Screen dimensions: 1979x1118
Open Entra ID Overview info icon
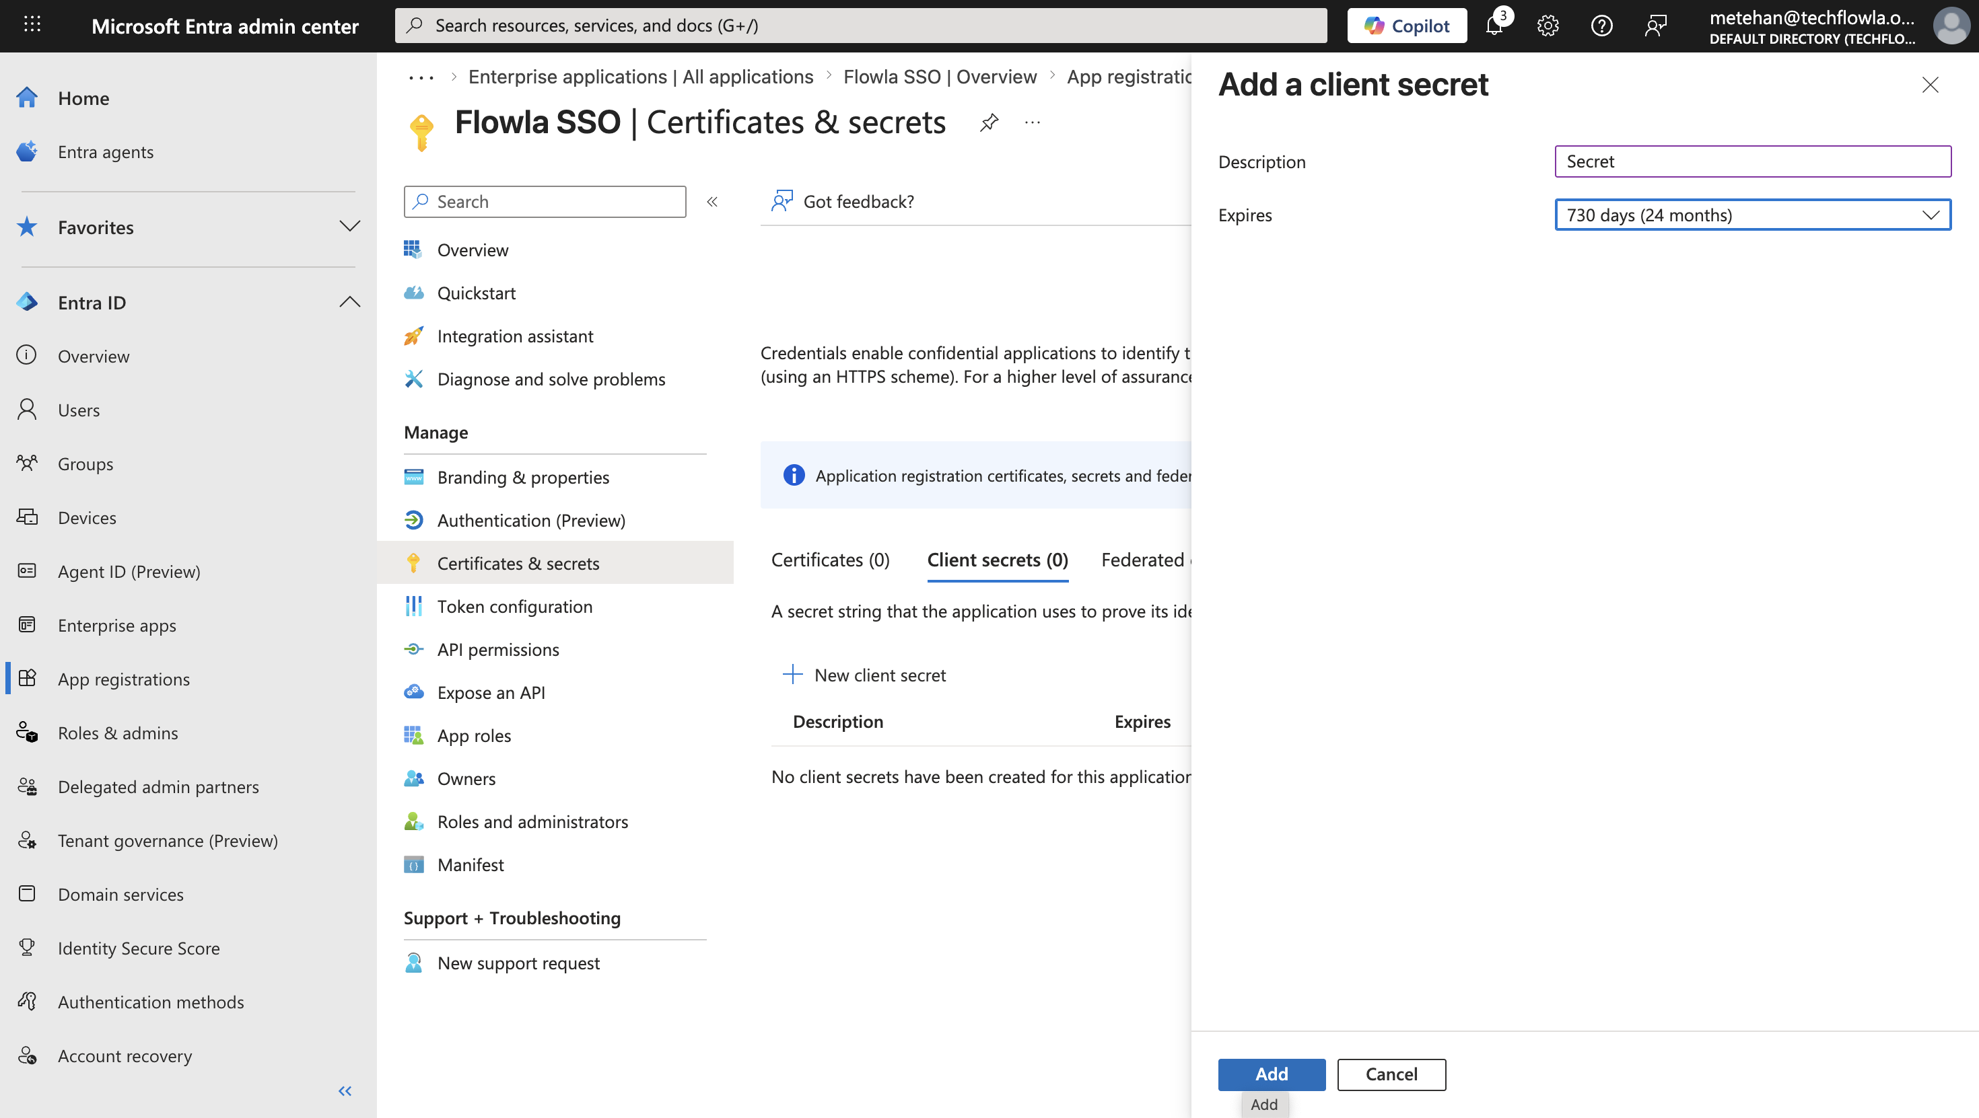pos(27,356)
